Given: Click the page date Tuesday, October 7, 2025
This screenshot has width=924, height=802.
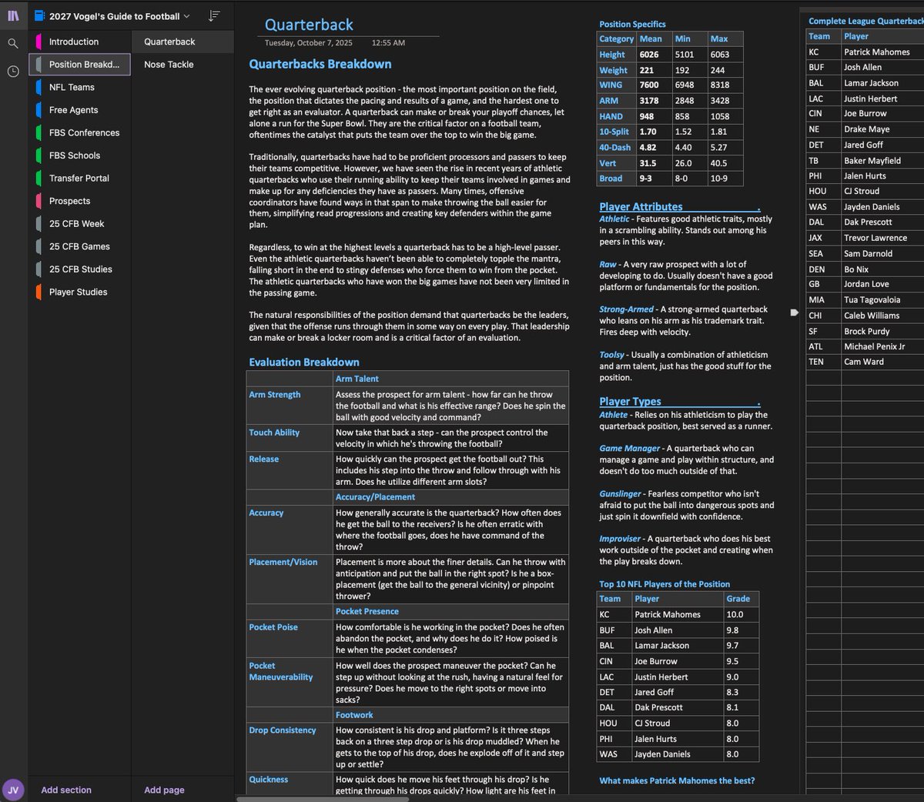Looking at the screenshot, I should [x=309, y=43].
